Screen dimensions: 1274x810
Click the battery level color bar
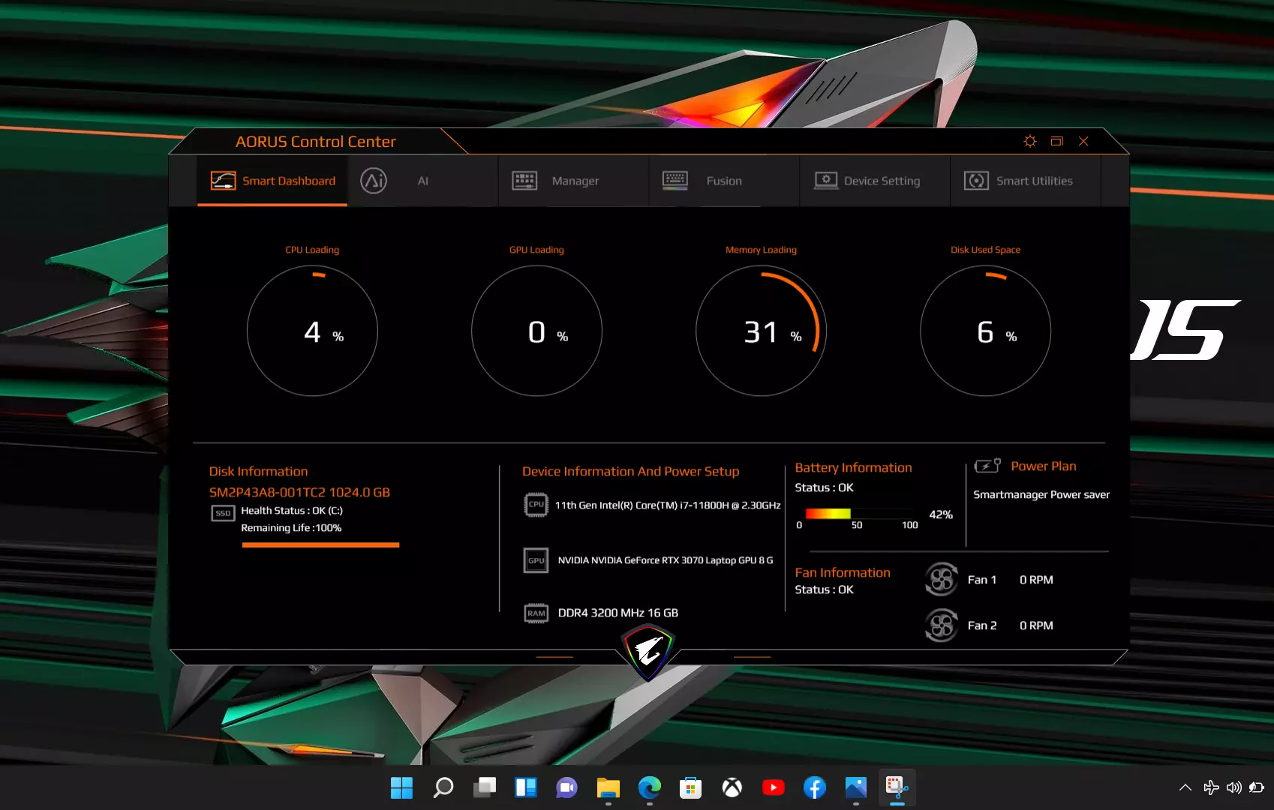coord(828,514)
